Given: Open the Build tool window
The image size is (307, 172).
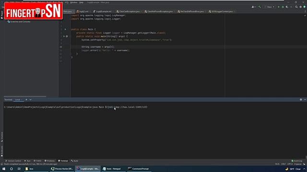Looking at the screenshot, I should pos(75,161).
